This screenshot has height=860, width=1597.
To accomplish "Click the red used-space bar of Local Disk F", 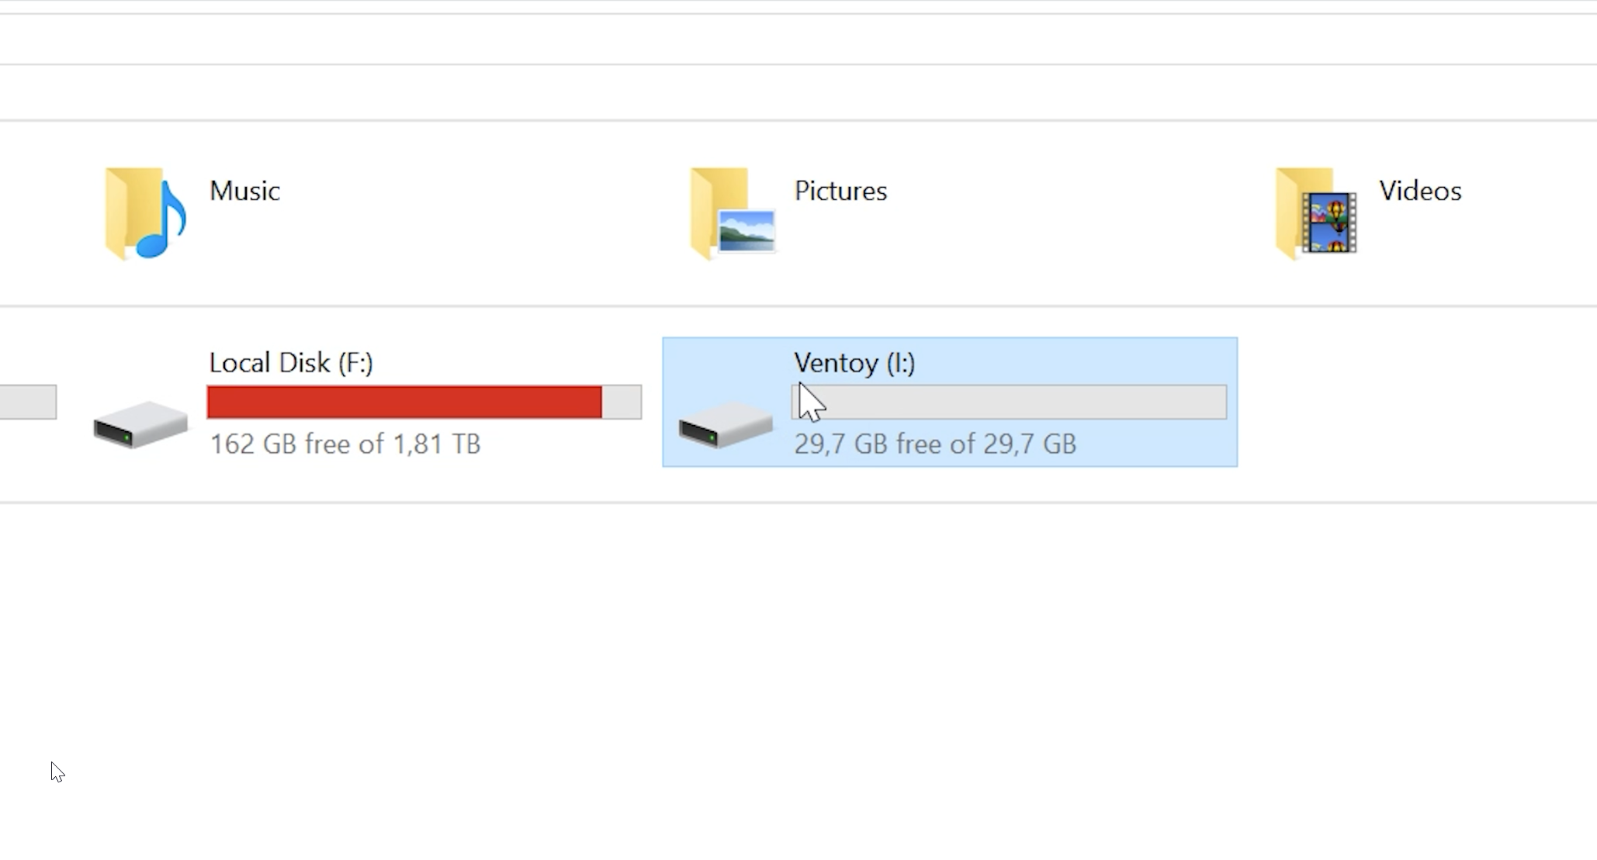I will coord(404,402).
